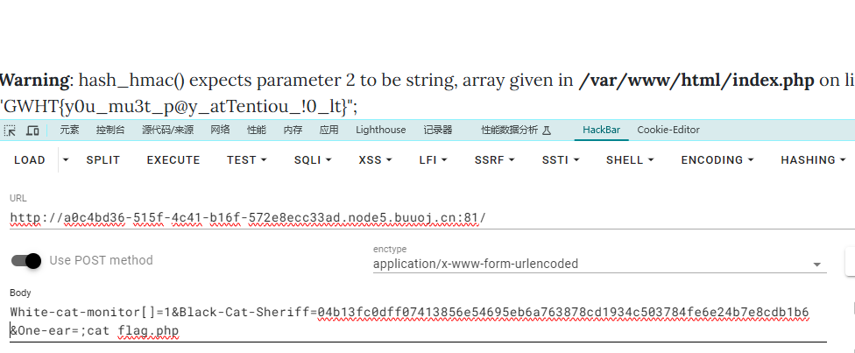
Task: Switch to the 控制台 console tab
Action: coord(110,131)
